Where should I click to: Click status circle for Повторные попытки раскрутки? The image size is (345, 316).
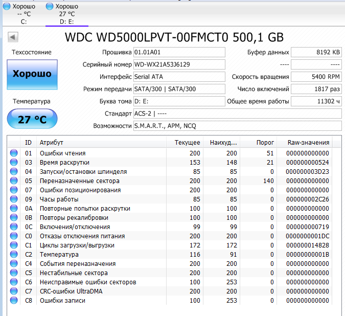[x=14, y=208]
